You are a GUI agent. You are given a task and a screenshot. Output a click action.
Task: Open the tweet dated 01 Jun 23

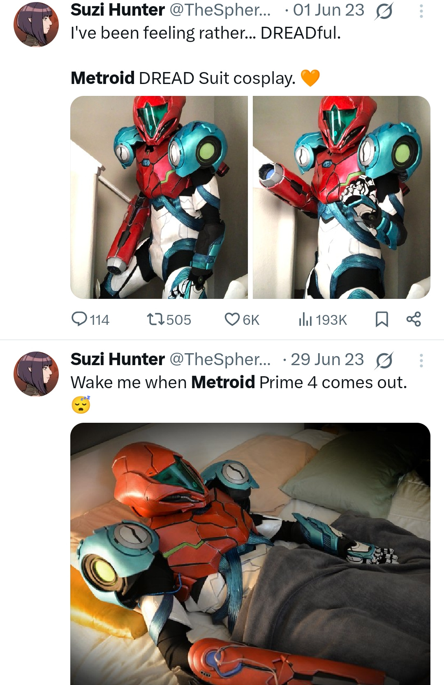328,10
